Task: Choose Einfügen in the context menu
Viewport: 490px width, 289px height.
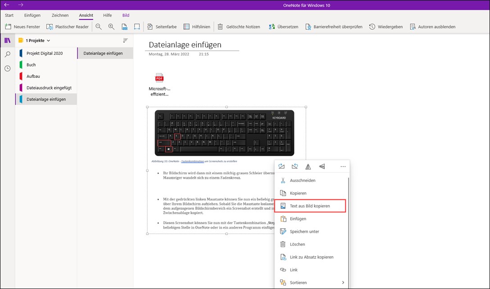Action: (x=311, y=219)
